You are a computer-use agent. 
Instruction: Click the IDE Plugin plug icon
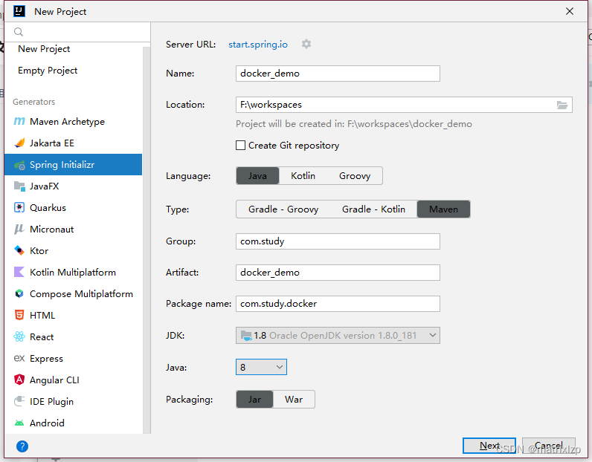pyautogui.click(x=19, y=401)
